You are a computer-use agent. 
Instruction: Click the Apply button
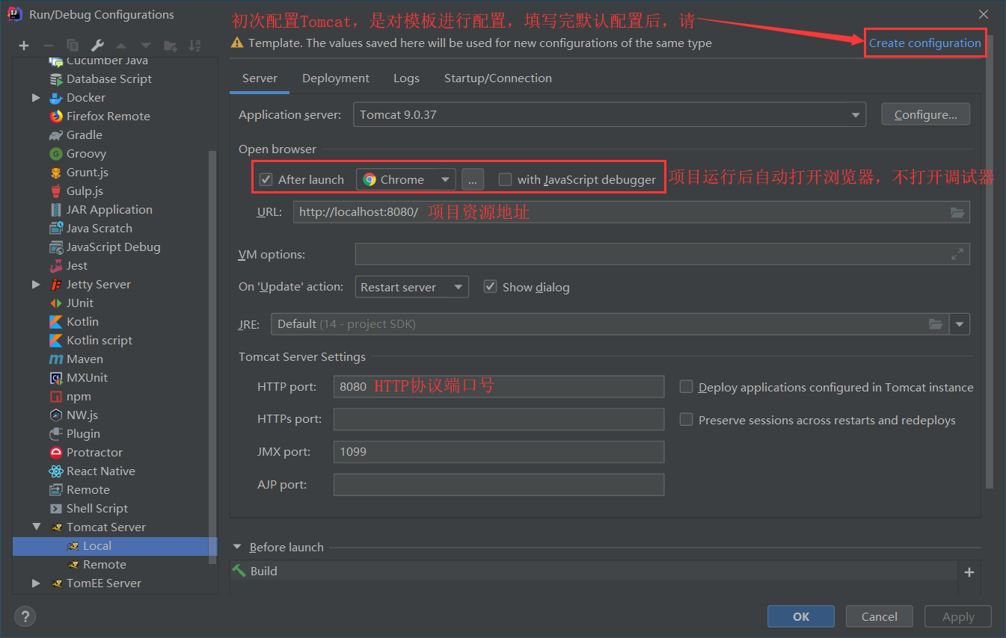(958, 616)
